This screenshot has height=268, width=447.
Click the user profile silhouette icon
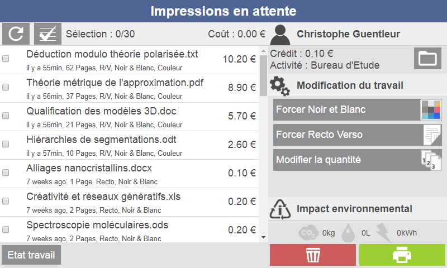[x=280, y=35]
